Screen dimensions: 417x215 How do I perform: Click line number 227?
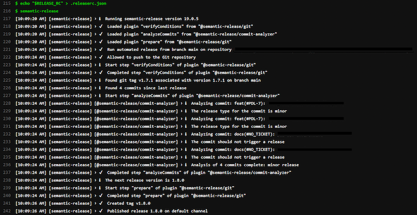7,96
